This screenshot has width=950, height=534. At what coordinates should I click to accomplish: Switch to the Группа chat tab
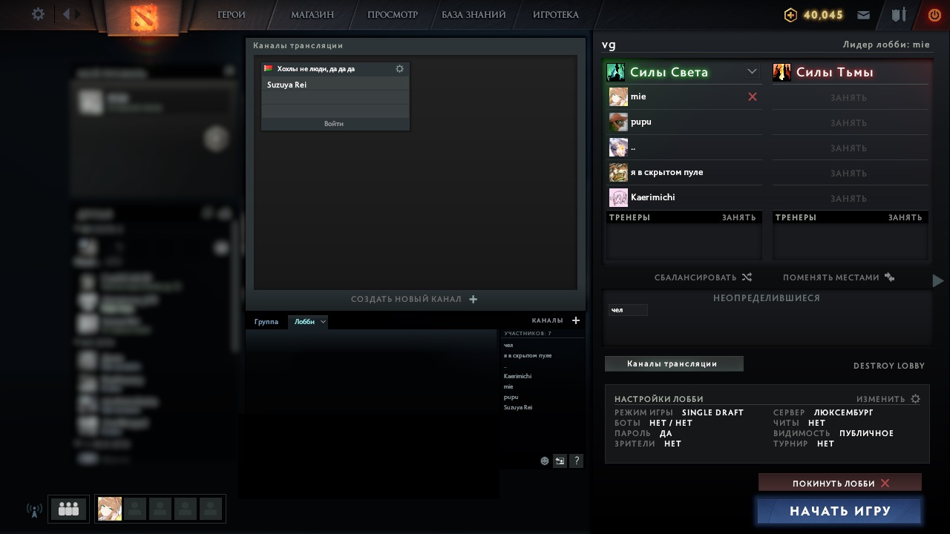(x=266, y=322)
